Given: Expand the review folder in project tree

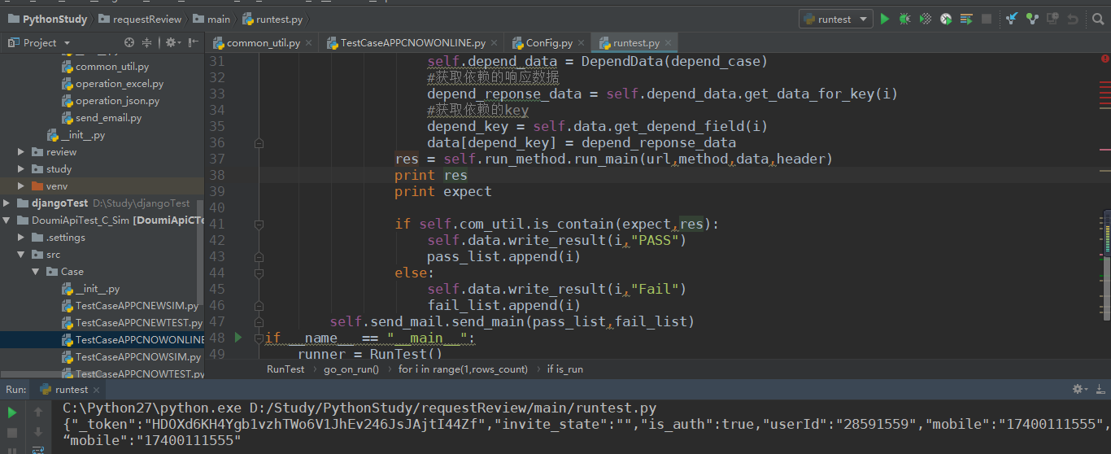Looking at the screenshot, I should 21,152.
